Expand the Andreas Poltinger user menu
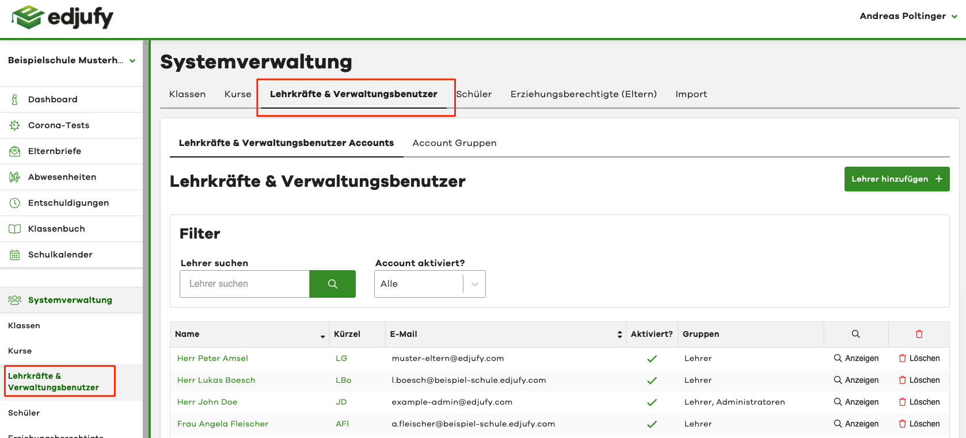 pyautogui.click(x=908, y=16)
